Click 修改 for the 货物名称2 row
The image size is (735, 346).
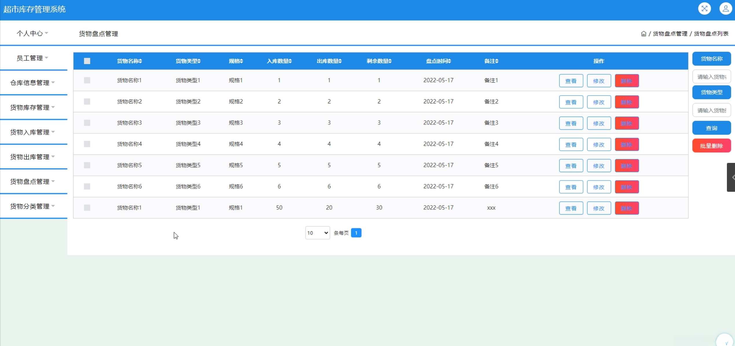tap(599, 102)
